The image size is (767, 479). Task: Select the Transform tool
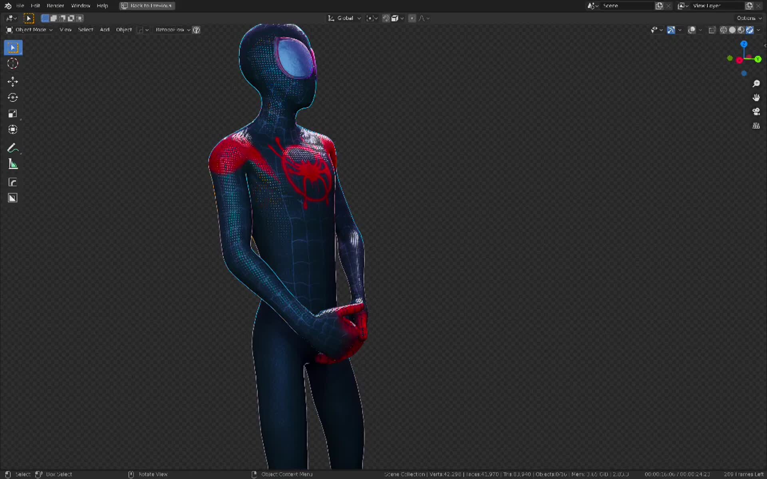click(x=13, y=129)
